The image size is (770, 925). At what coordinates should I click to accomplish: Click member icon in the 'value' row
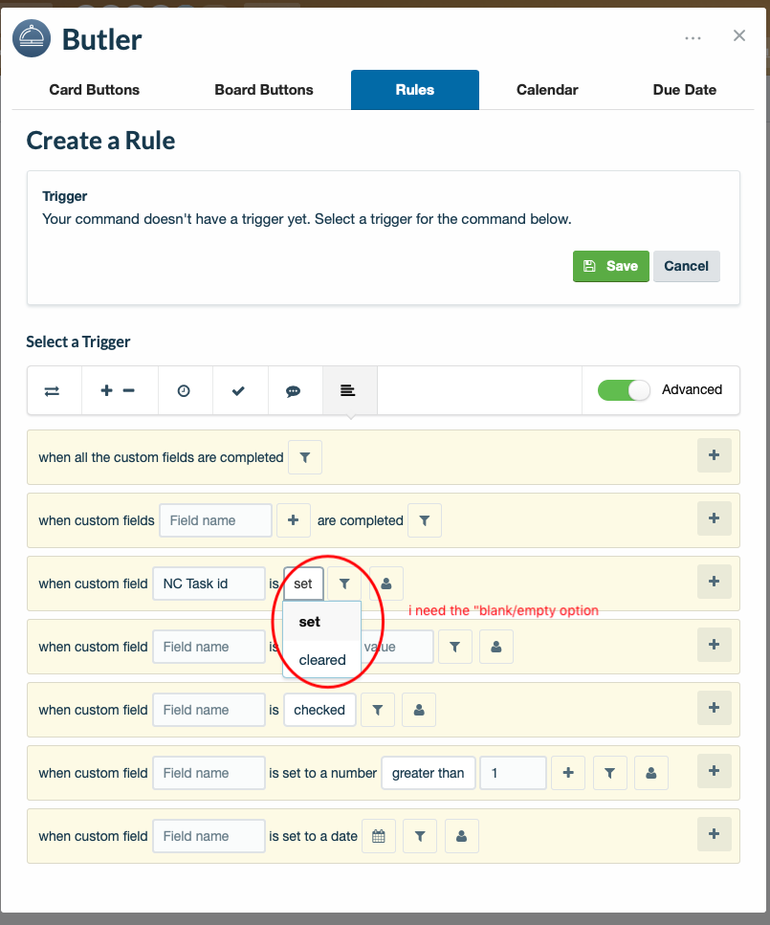[496, 647]
